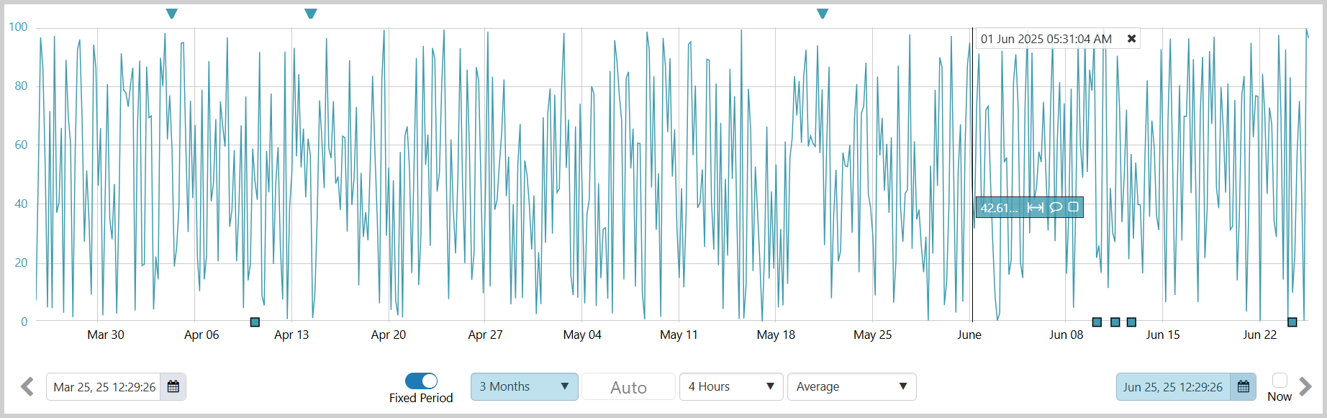Add a comment via speech bubble icon
Screen dimensions: 1327x418
coord(1056,208)
